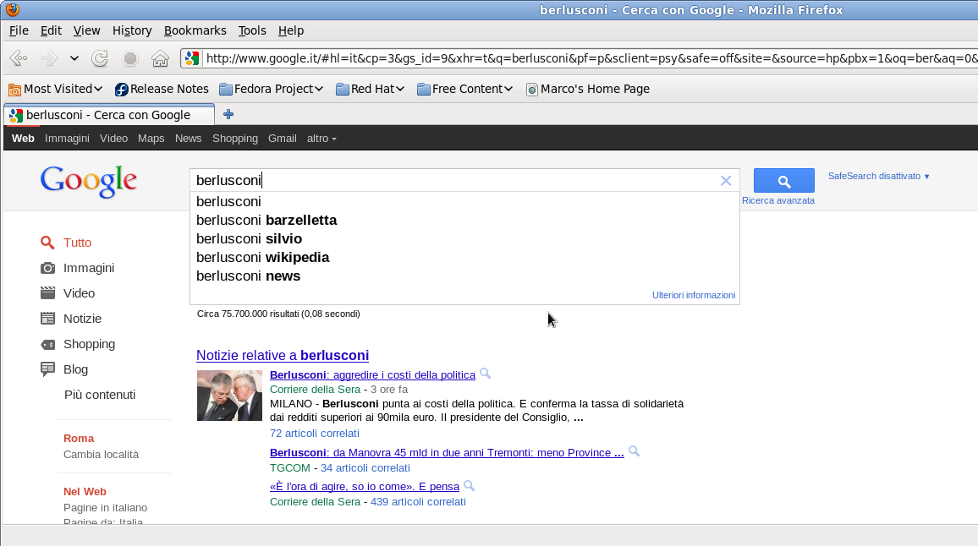Open Marco's Home Page bookmark

pos(587,89)
